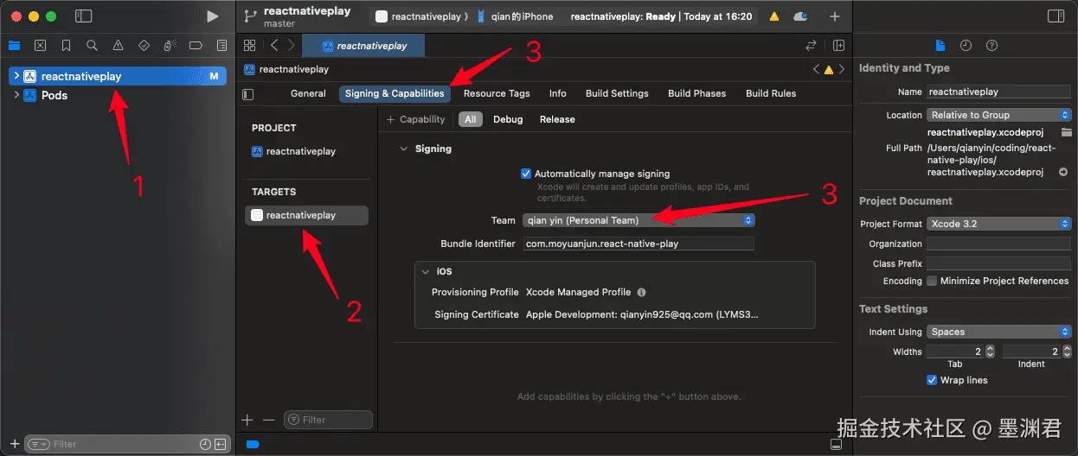Go forward with the editor forward arrow

tap(292, 45)
